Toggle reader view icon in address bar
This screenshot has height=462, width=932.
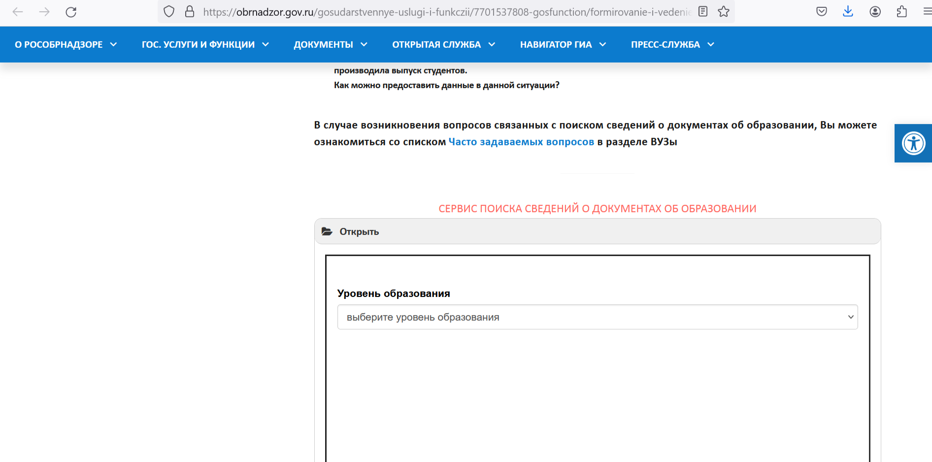point(703,12)
